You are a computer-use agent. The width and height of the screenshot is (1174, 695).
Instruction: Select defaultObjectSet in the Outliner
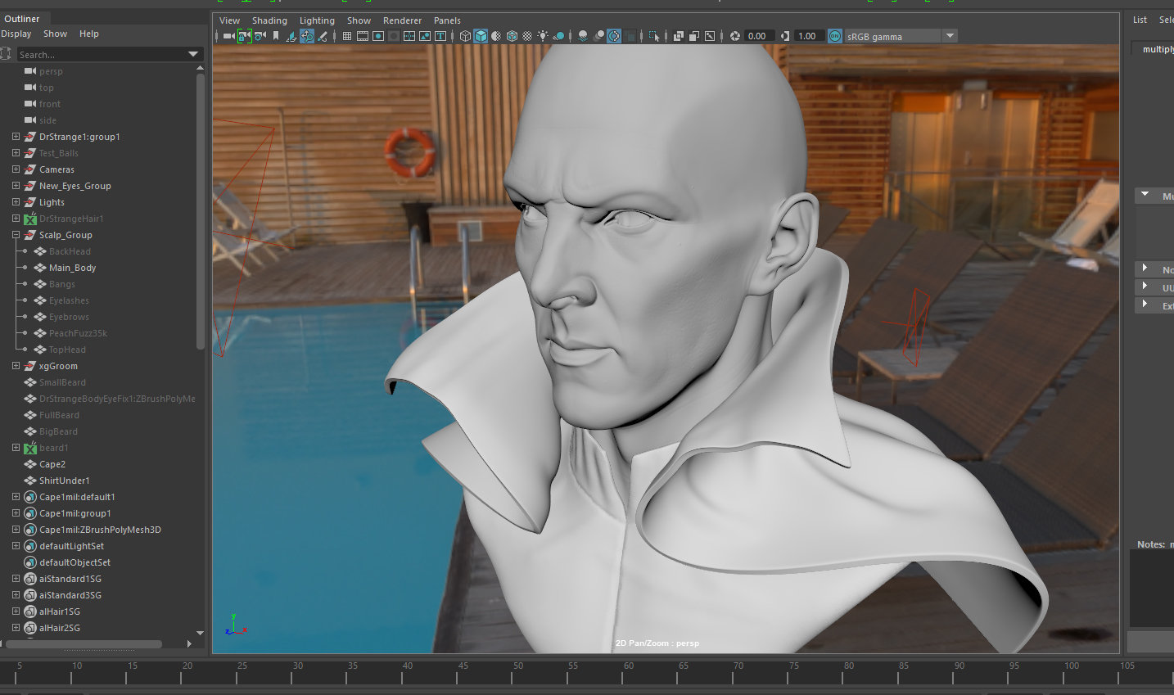75,562
